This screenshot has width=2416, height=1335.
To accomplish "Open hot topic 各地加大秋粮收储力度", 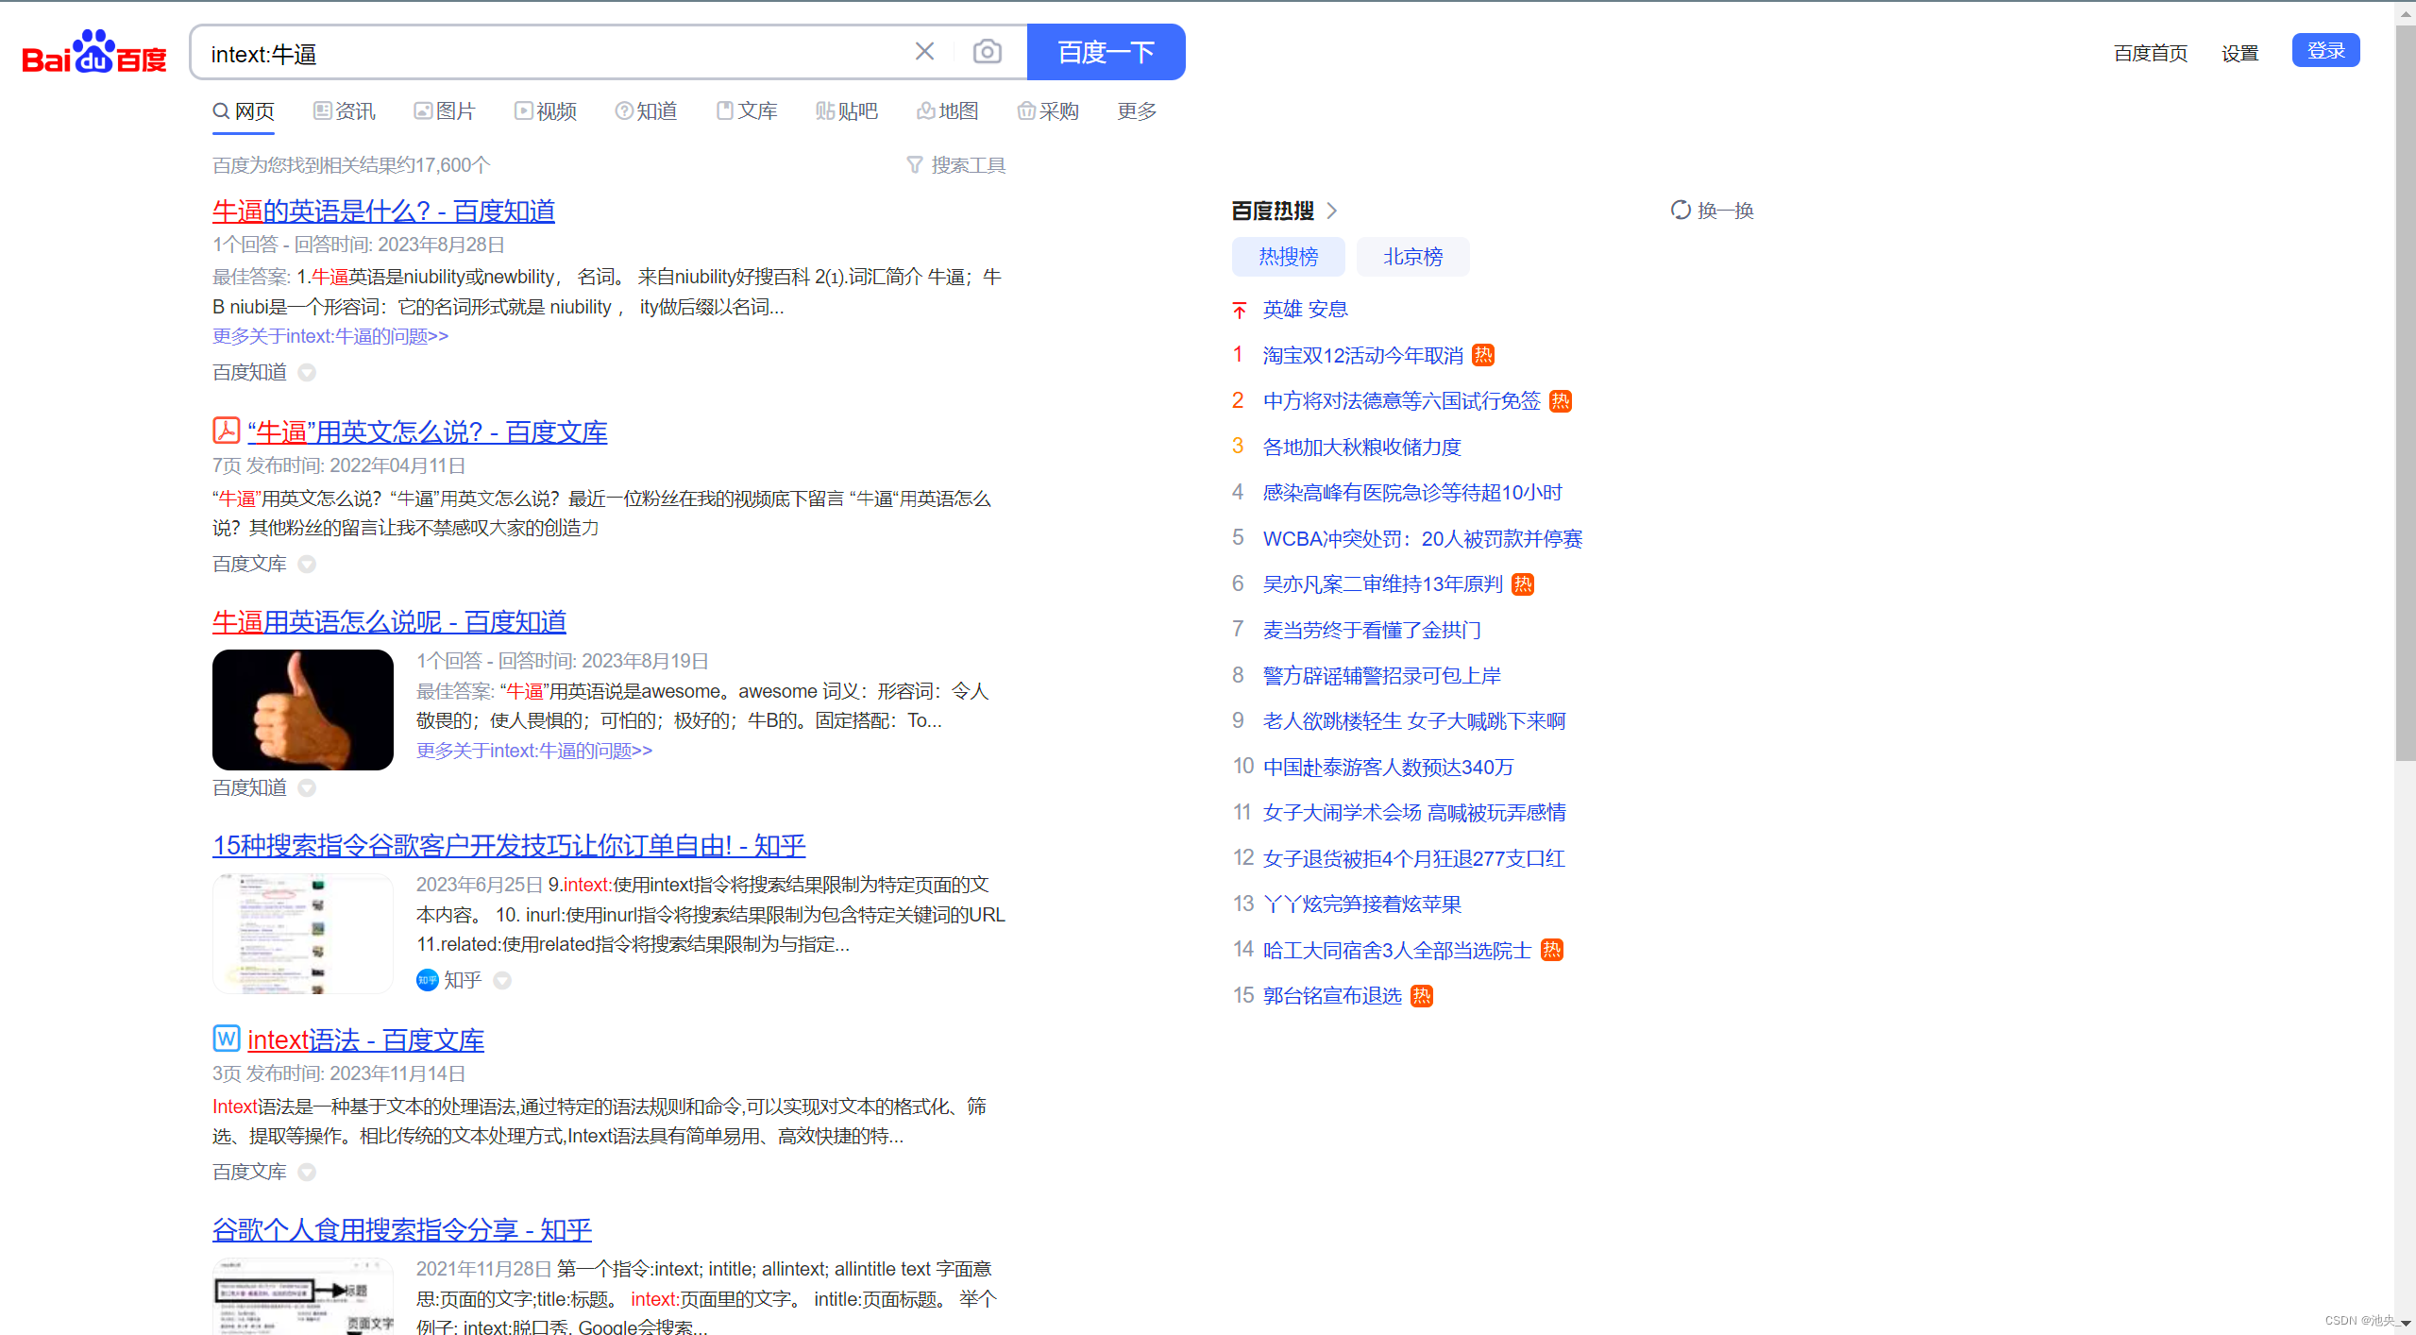I will click(x=1362, y=448).
